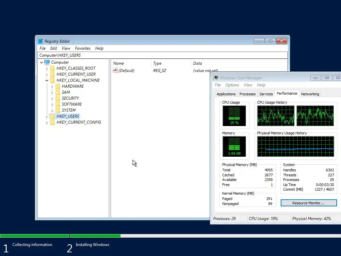The width and height of the screenshot is (341, 256).
Task: Open the Task Manager File menu
Action: click(x=218, y=85)
